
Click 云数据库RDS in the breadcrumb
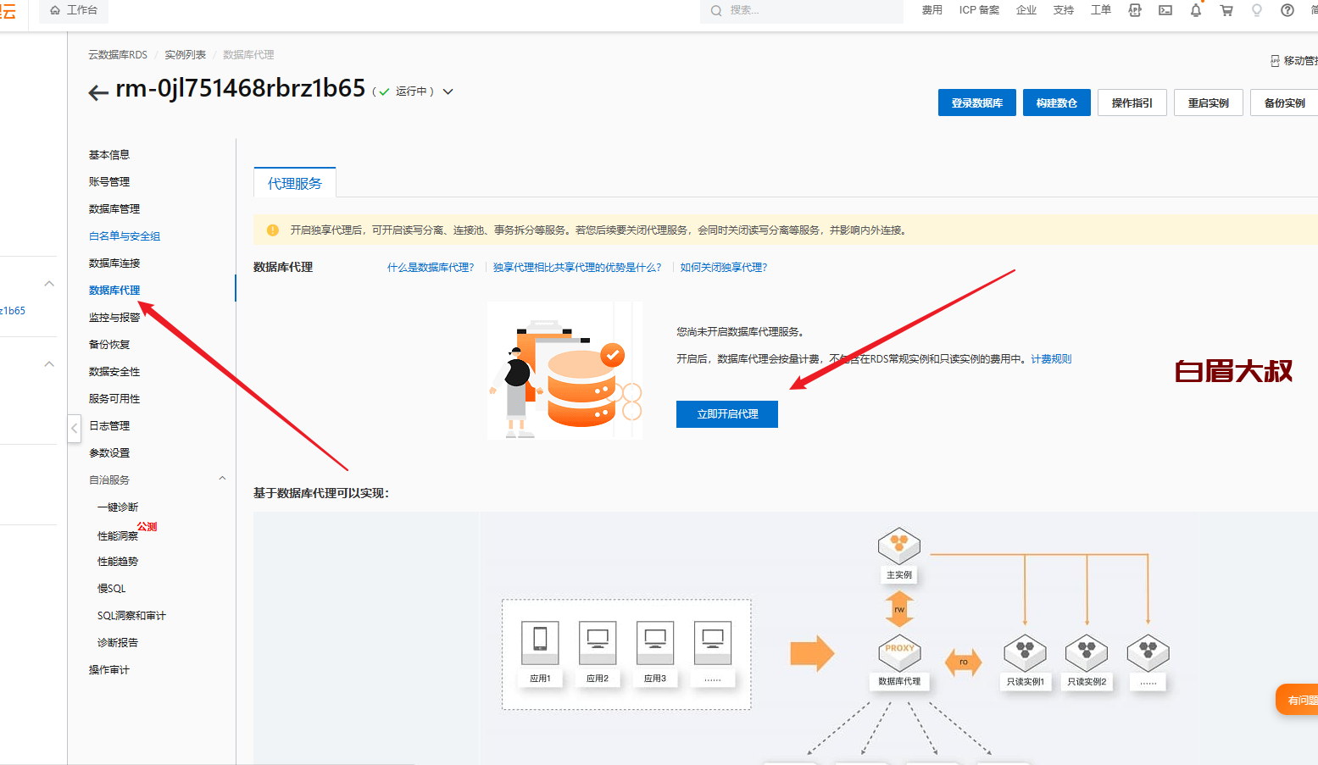118,55
